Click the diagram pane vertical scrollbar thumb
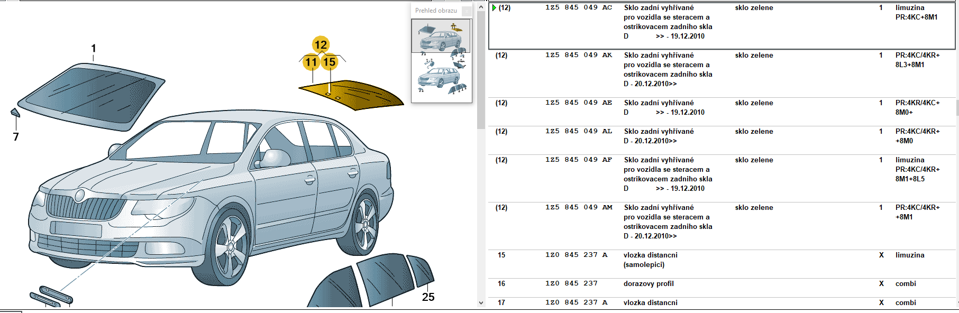 481,69
